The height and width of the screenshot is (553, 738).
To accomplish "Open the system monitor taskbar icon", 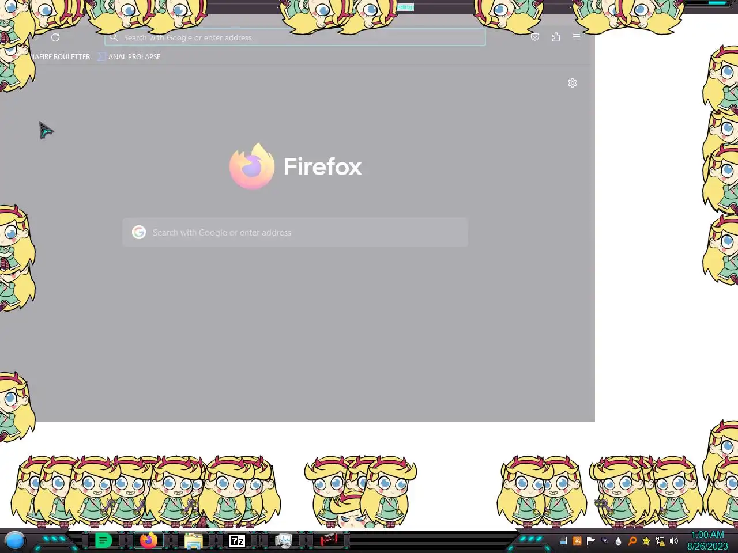I will 283,540.
